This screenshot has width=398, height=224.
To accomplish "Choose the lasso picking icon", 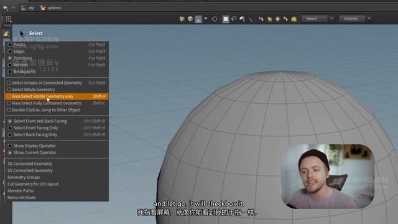I will coord(234,19).
